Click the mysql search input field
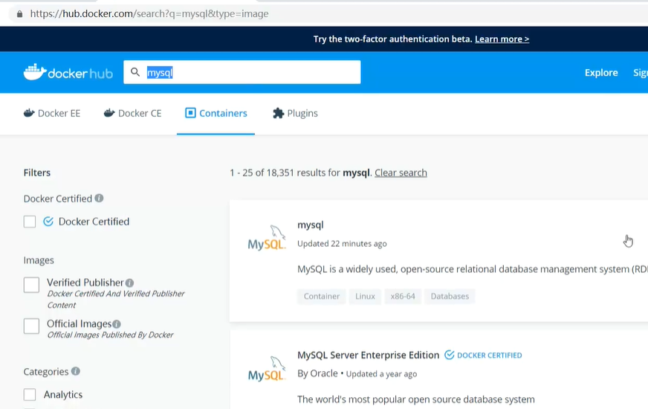This screenshot has width=648, height=409. pyautogui.click(x=242, y=72)
